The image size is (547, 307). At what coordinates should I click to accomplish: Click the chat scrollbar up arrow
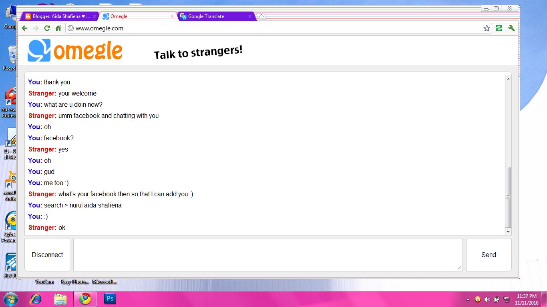pyautogui.click(x=508, y=79)
